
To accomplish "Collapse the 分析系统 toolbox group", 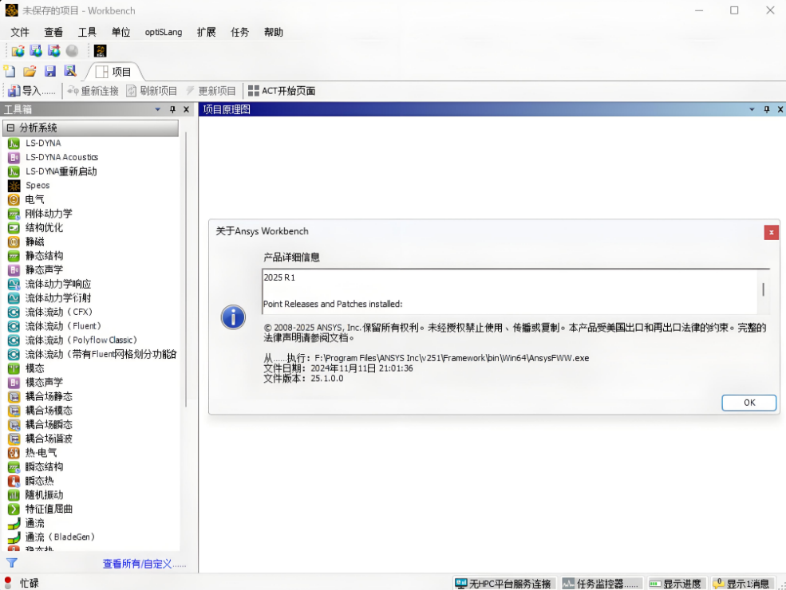I will (x=10, y=128).
